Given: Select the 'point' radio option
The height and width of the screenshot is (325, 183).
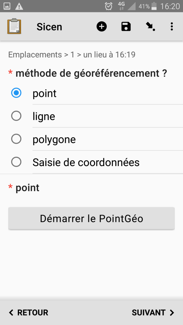Looking at the screenshot, I should pyautogui.click(x=91, y=93).
